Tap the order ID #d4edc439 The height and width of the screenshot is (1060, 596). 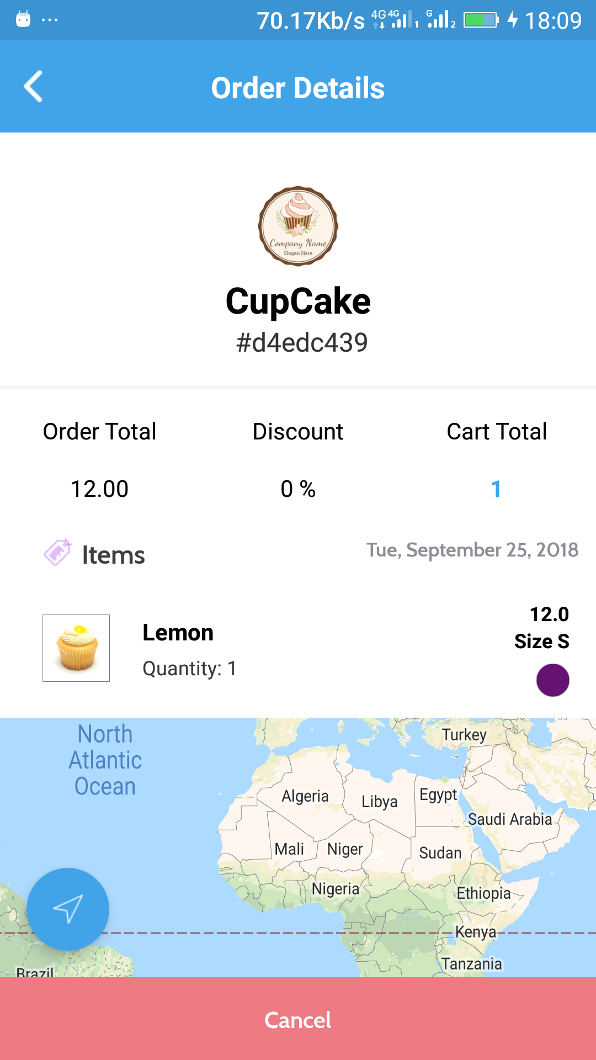(302, 343)
